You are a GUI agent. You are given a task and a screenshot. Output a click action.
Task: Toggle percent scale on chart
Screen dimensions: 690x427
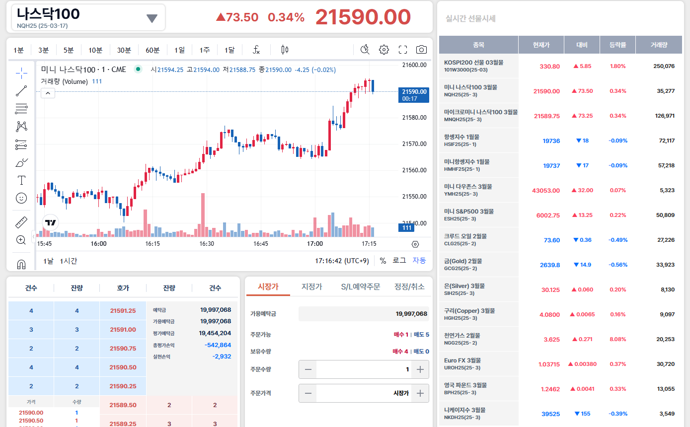tap(383, 261)
